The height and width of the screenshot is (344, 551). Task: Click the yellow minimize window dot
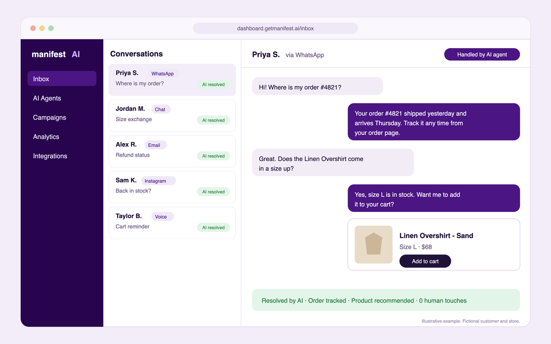(42, 28)
